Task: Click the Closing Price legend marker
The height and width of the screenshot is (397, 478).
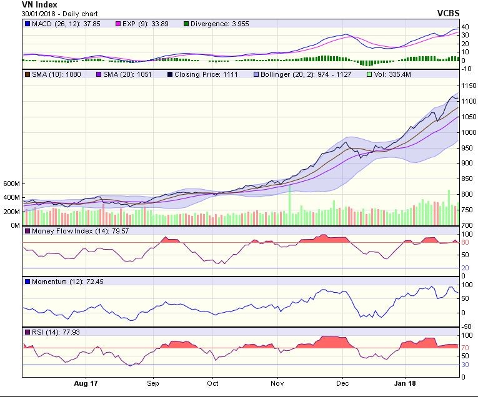Action: (170, 74)
